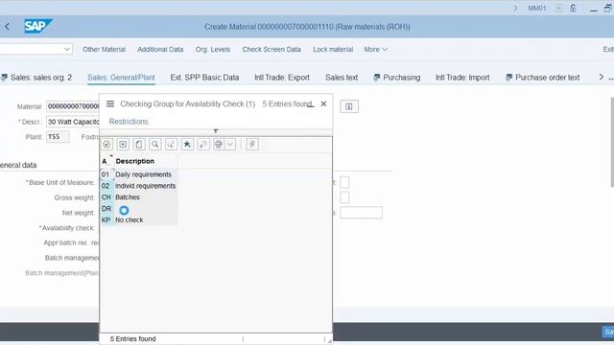Show more tabs with right chevron
The height and width of the screenshot is (345, 614).
(x=602, y=78)
